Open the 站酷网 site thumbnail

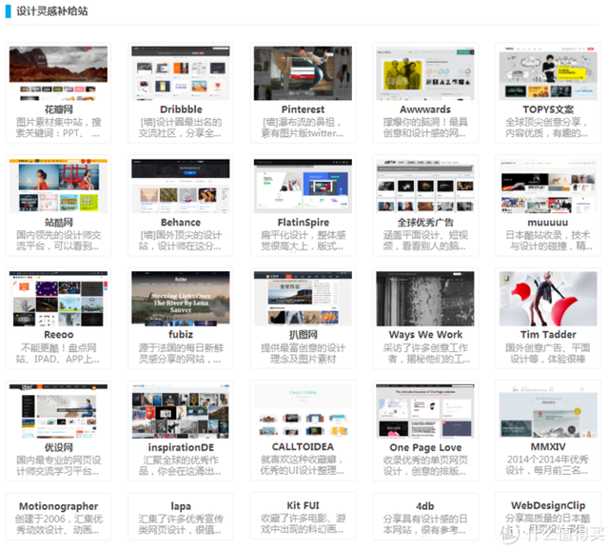click(x=58, y=186)
